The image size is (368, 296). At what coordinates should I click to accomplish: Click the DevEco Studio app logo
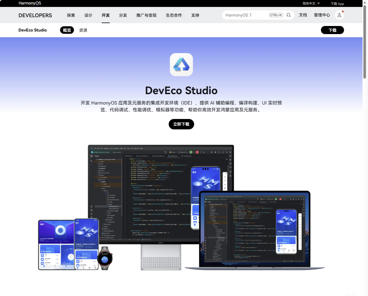pos(181,65)
